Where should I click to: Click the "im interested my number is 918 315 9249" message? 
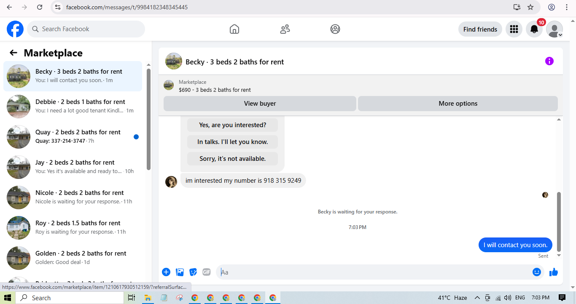click(x=243, y=181)
